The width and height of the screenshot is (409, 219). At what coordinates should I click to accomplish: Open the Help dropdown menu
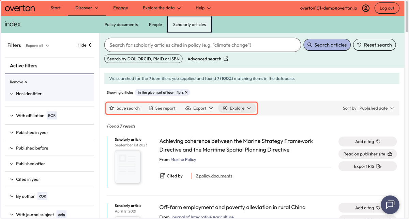pyautogui.click(x=203, y=8)
